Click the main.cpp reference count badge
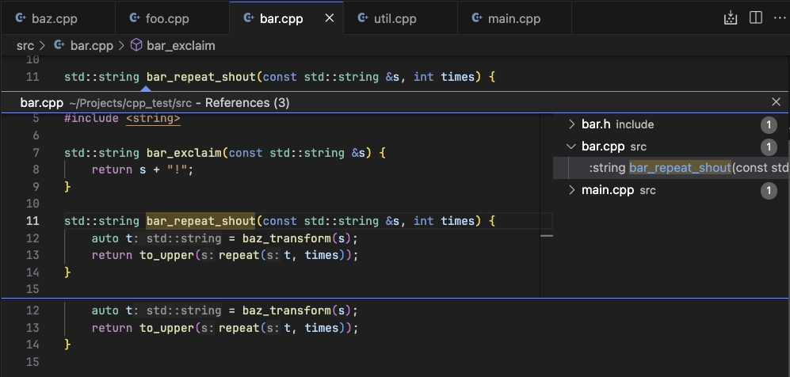 point(769,191)
